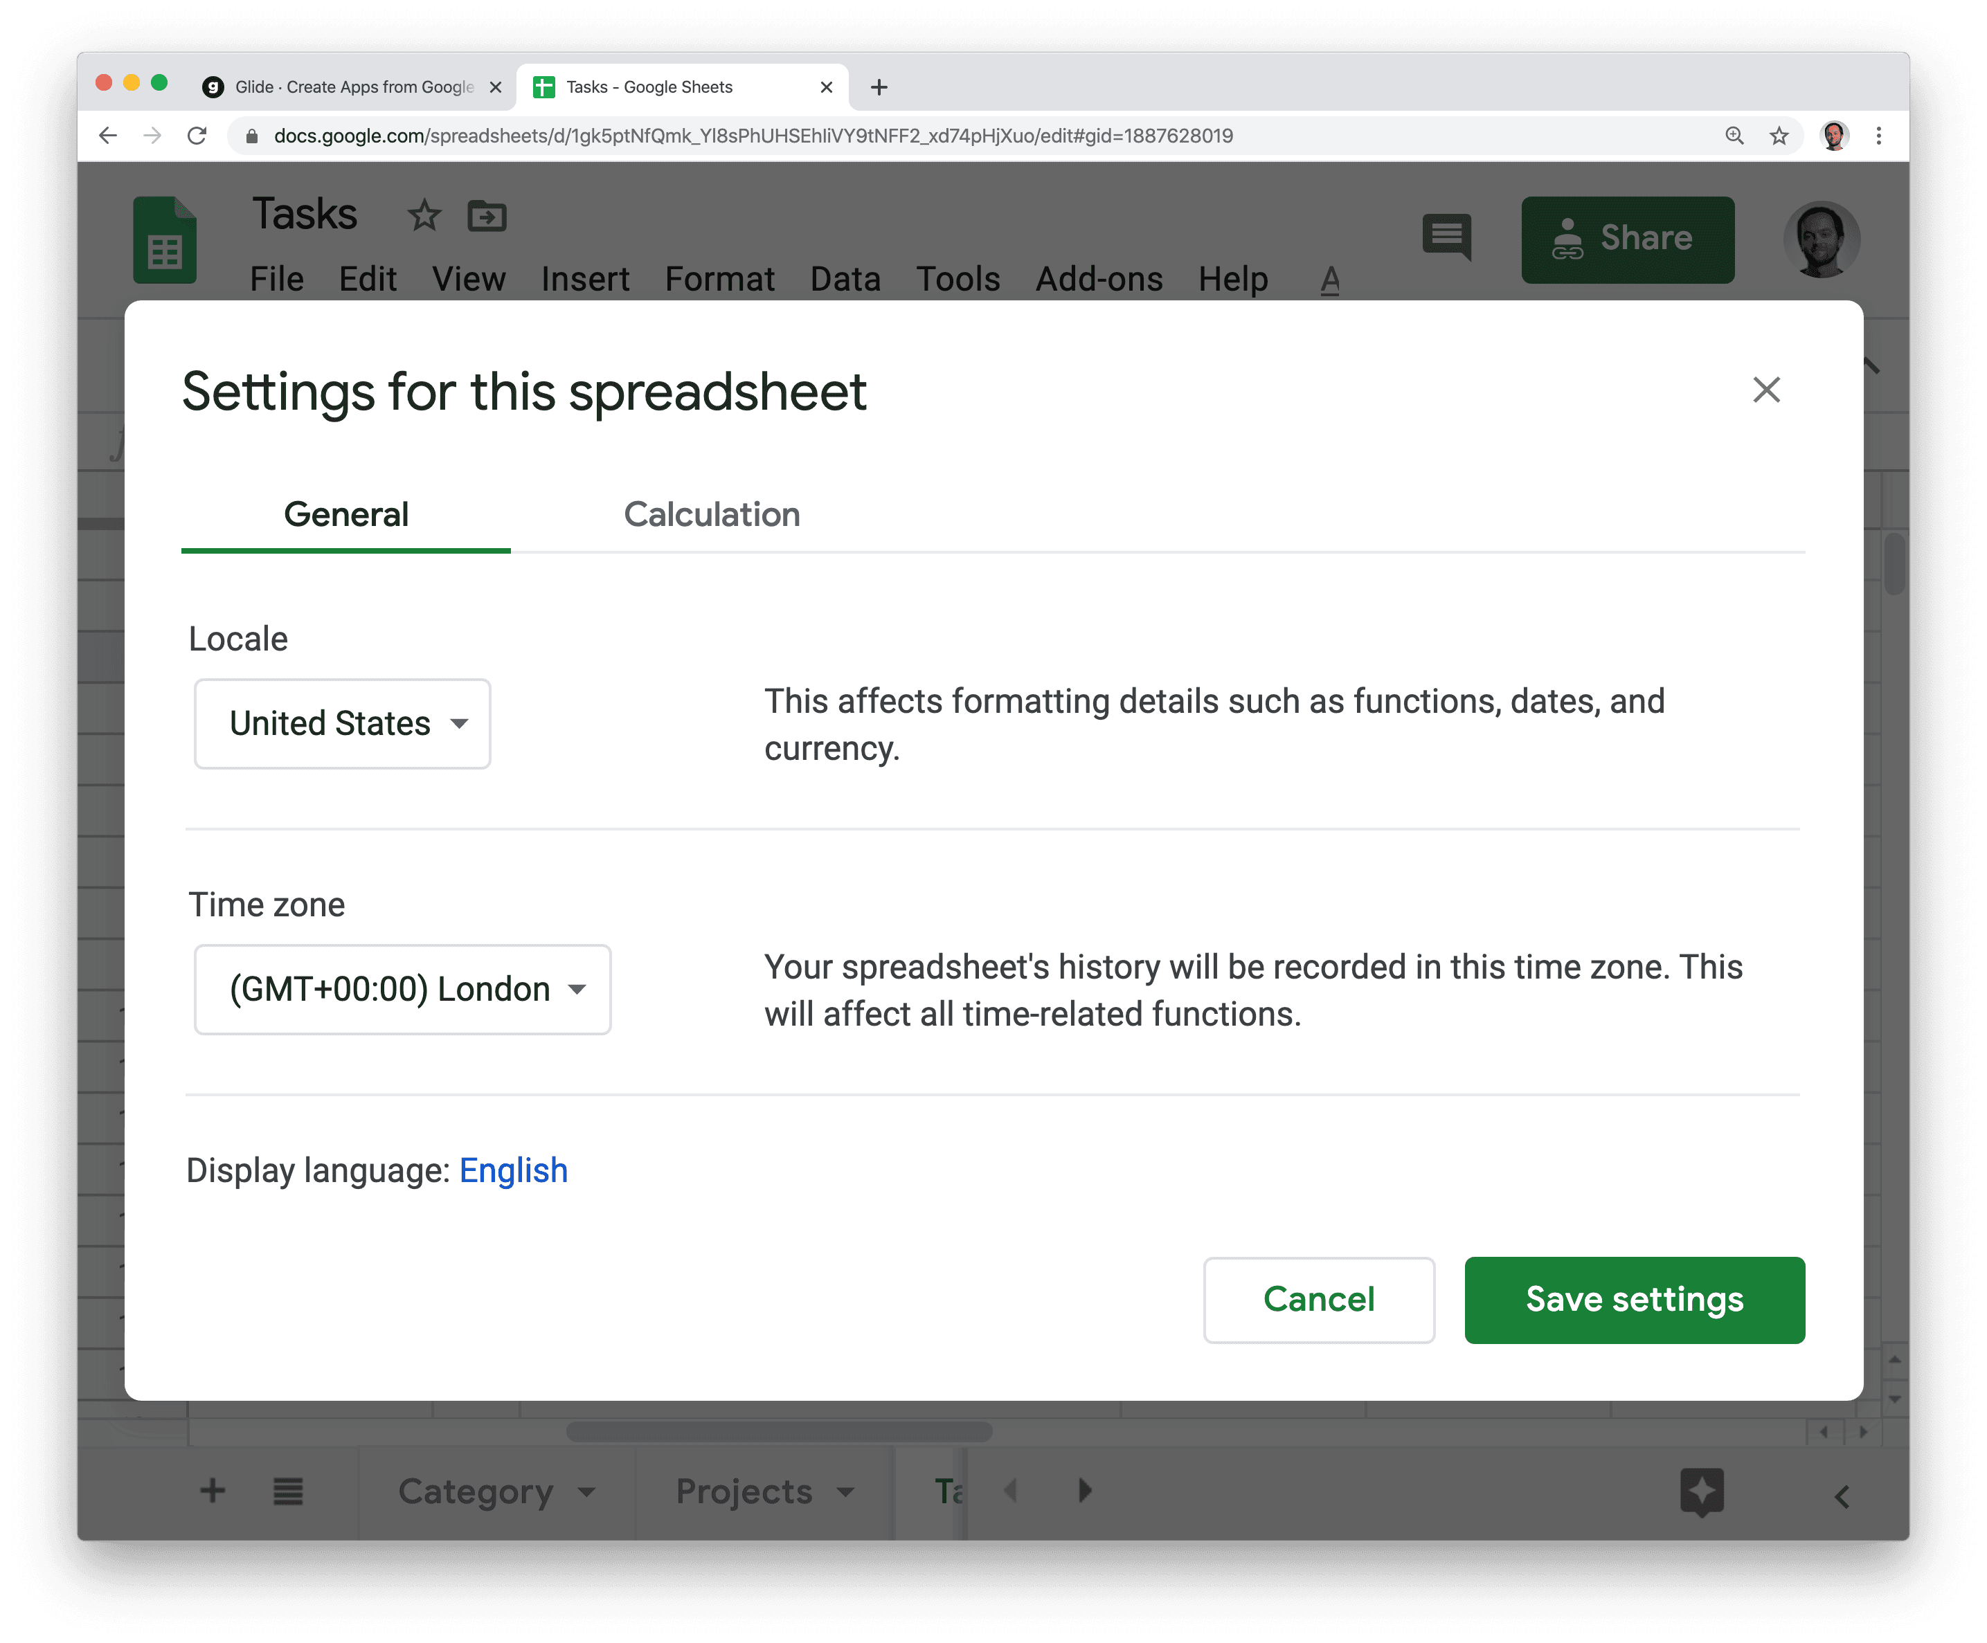Viewport: 1987px width, 1643px height.
Task: Click the English display language link
Action: (x=513, y=1171)
